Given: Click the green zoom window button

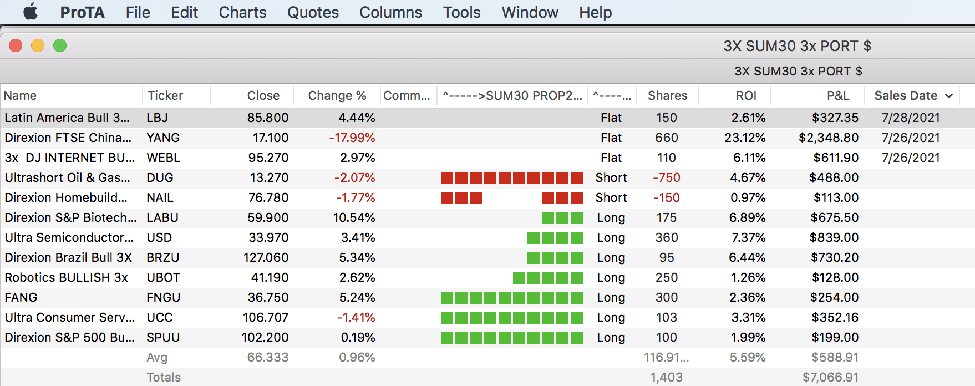Looking at the screenshot, I should tap(60, 45).
